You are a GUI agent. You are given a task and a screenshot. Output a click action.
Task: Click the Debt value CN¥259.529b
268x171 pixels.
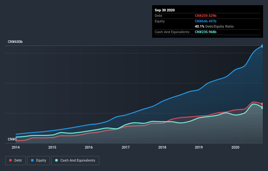[x=206, y=16]
